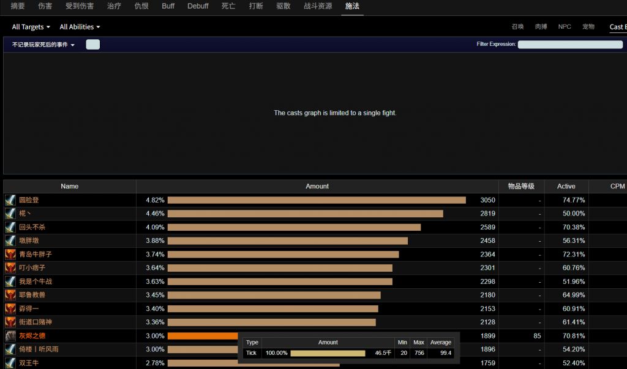Open the All Targets dropdown

click(x=31, y=27)
